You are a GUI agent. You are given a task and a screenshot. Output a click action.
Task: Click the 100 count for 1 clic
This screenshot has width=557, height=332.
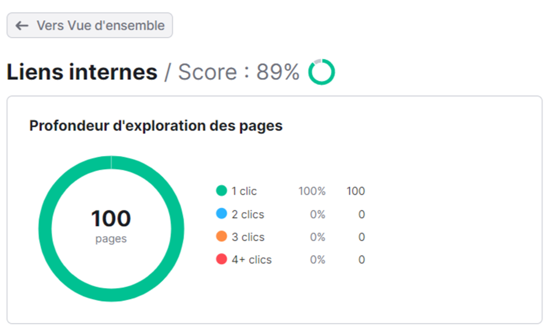pyautogui.click(x=355, y=191)
